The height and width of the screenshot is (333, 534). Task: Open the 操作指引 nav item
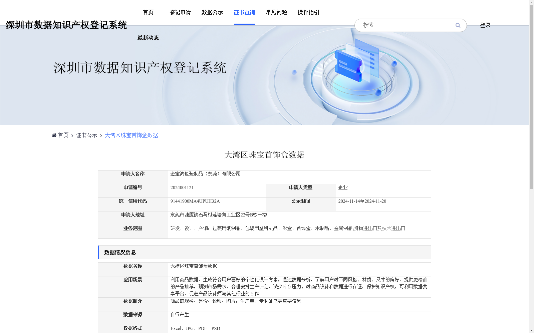pyautogui.click(x=308, y=12)
